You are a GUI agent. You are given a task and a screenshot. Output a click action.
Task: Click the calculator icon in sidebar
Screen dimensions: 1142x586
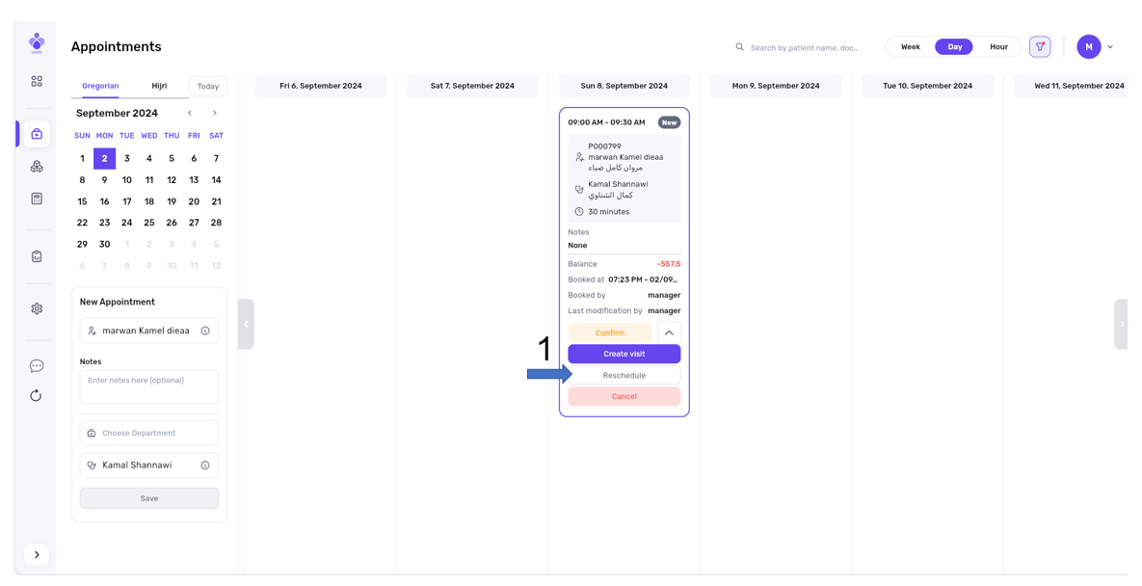pyautogui.click(x=37, y=199)
